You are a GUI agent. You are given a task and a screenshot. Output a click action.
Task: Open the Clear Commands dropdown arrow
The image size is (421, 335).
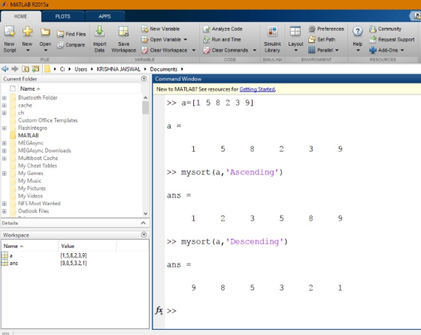point(254,50)
